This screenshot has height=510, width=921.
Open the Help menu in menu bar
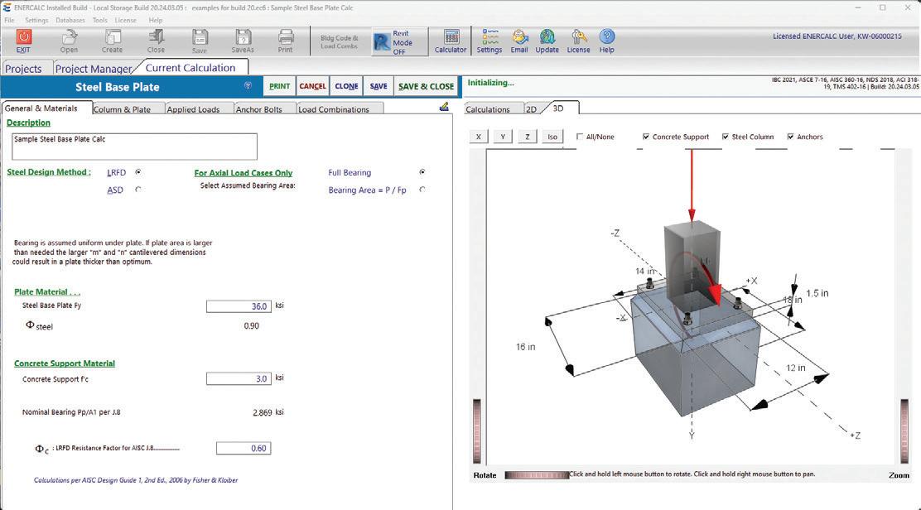pos(156,20)
